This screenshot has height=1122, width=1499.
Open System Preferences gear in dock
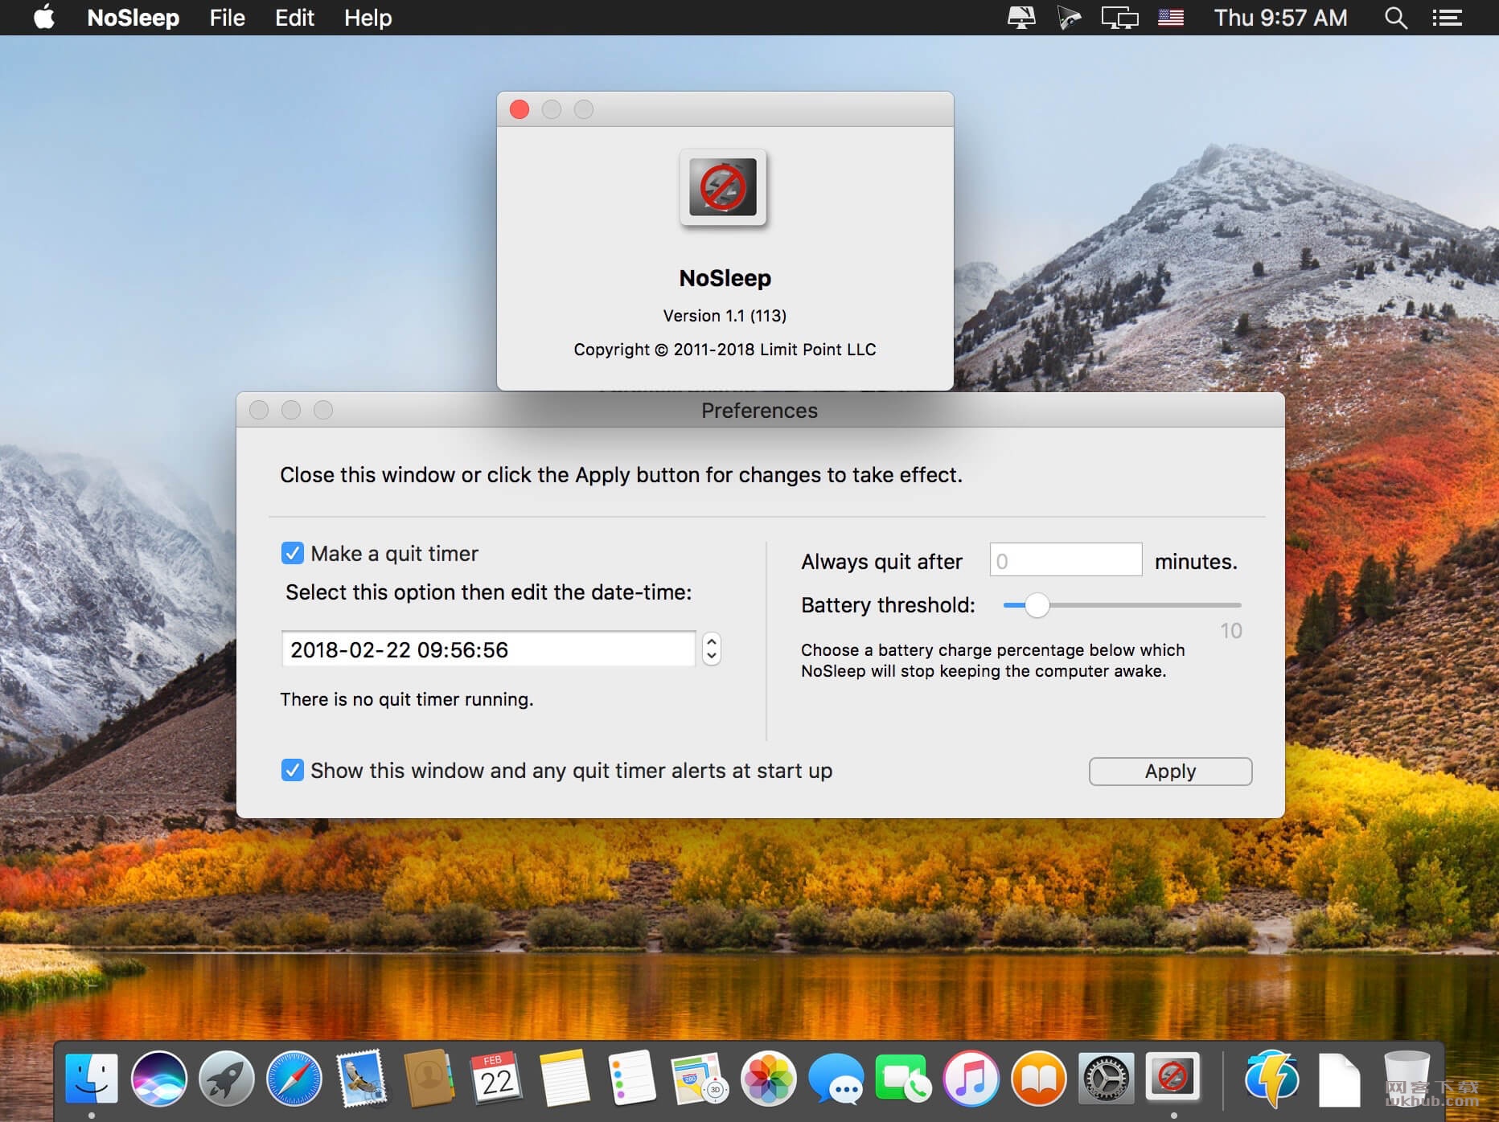[x=1106, y=1079]
